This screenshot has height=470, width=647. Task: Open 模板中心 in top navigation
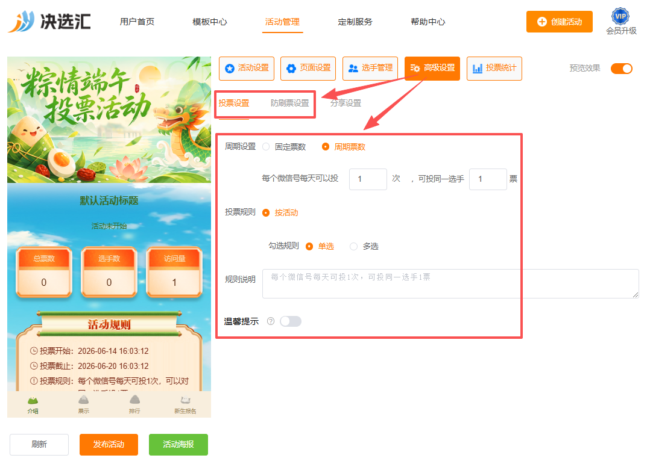[x=210, y=22]
